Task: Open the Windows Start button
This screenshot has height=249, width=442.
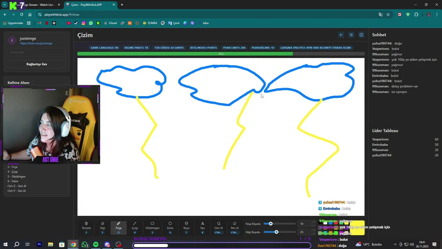Action: pyautogui.click(x=5, y=245)
